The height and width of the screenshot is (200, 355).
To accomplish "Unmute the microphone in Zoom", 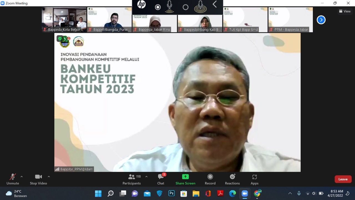I will click(x=12, y=179).
